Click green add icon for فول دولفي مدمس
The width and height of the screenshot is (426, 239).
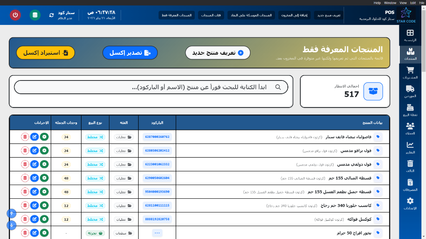pos(44,164)
